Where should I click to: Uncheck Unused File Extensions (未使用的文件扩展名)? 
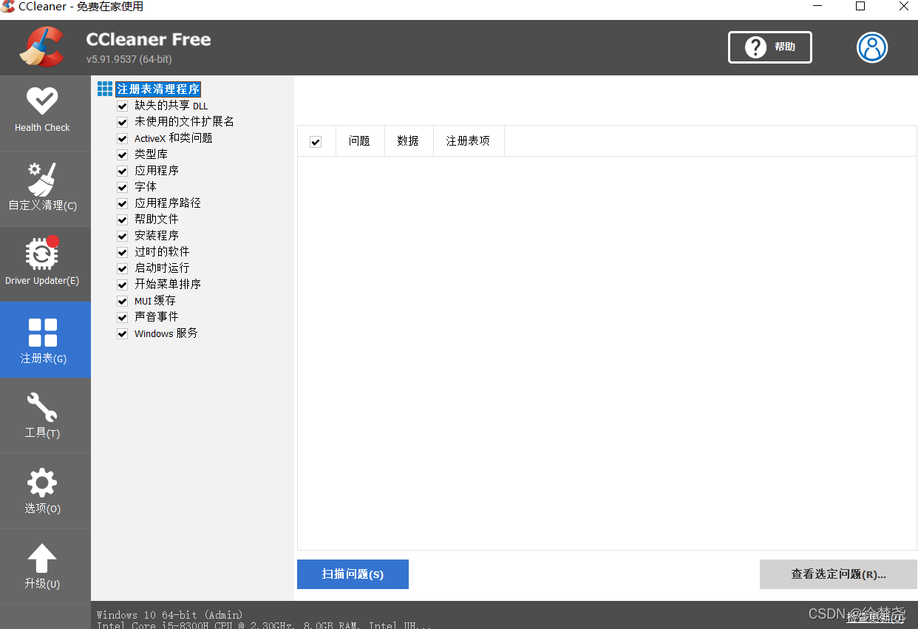[123, 122]
